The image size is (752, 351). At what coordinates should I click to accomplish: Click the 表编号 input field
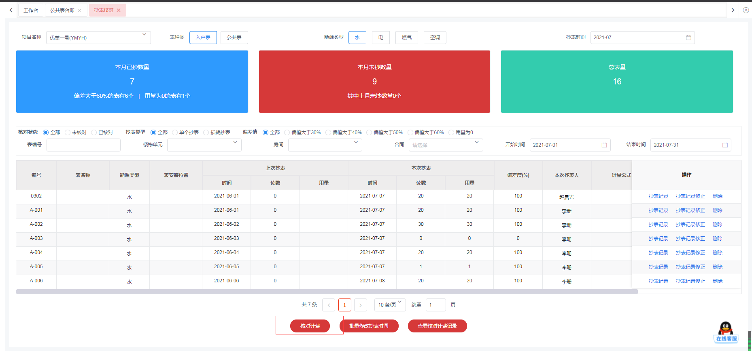point(83,145)
